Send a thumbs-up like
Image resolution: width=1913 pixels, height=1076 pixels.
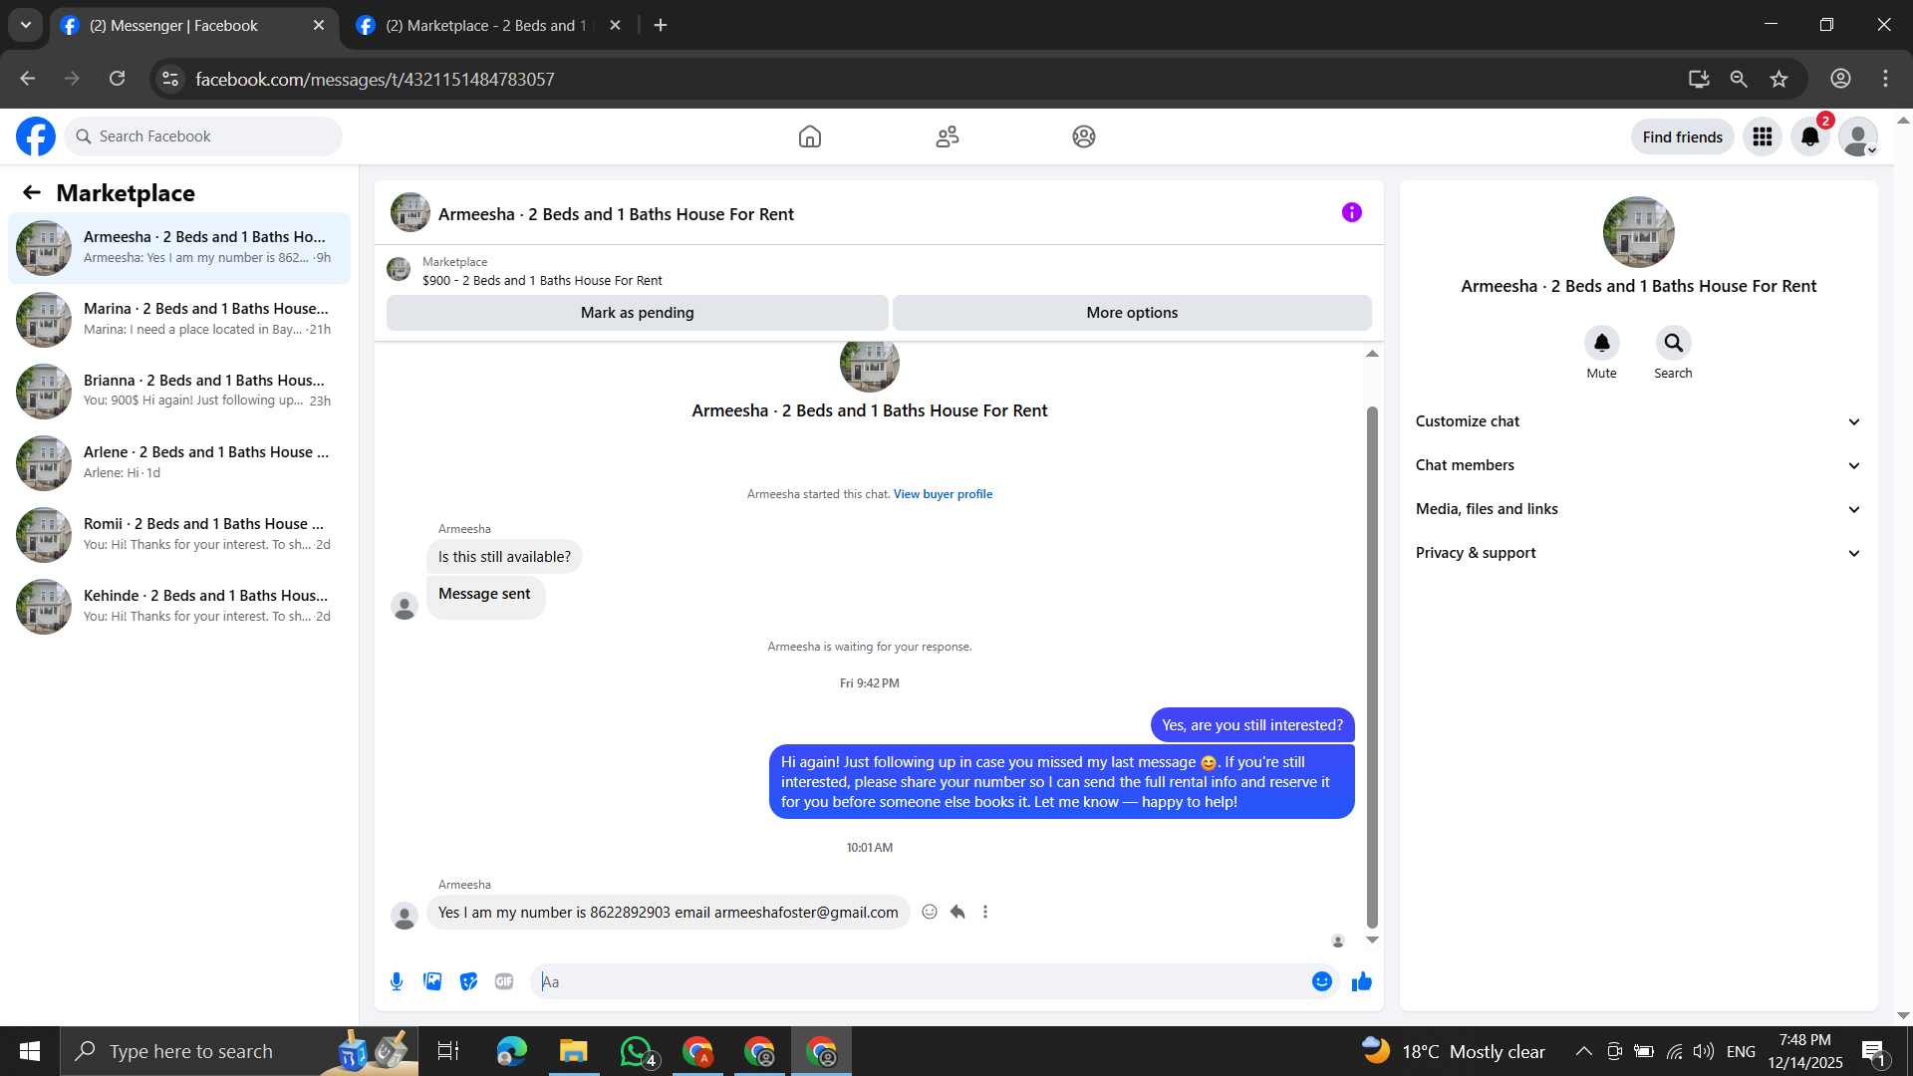point(1361,981)
